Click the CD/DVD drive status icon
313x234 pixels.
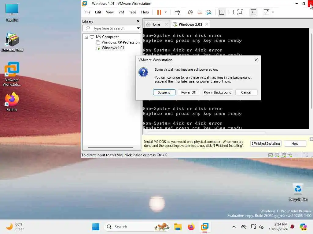tap(277, 155)
